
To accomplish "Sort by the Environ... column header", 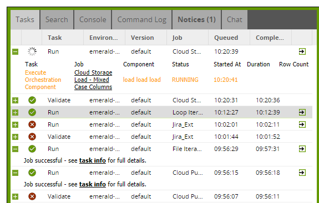I will pyautogui.click(x=104, y=38).
